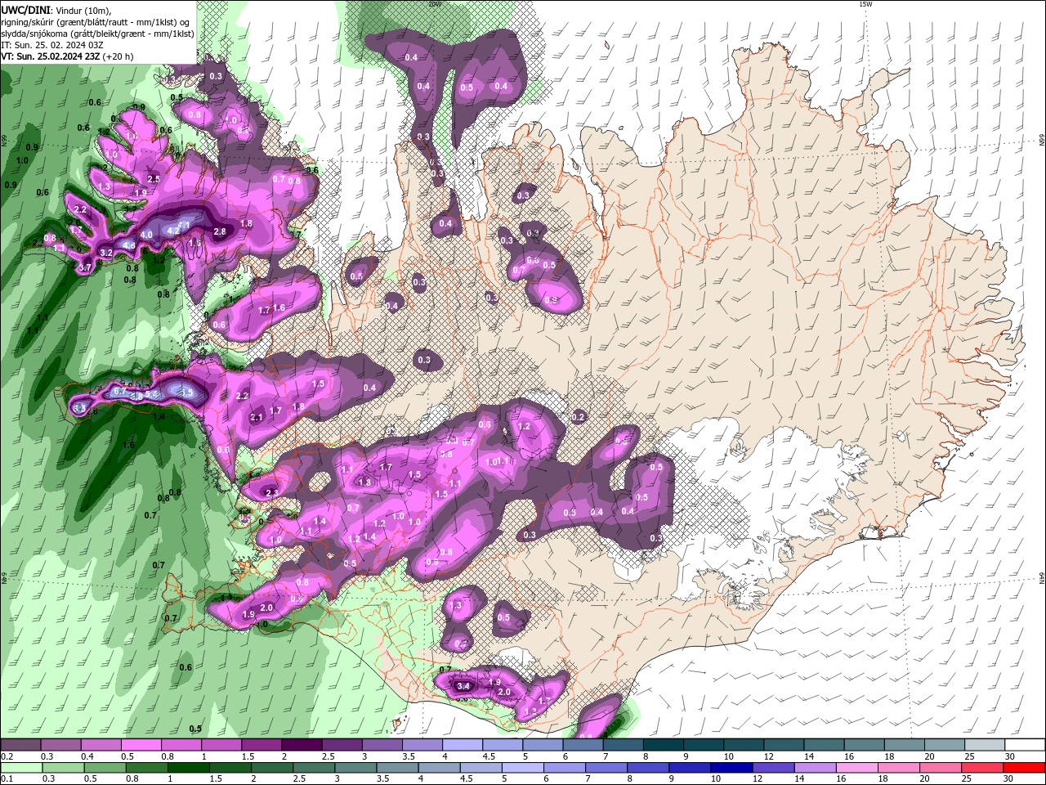The height and width of the screenshot is (785, 1046).
Task: Click the 3.2 value in the Westfjords
Action: pos(106,253)
